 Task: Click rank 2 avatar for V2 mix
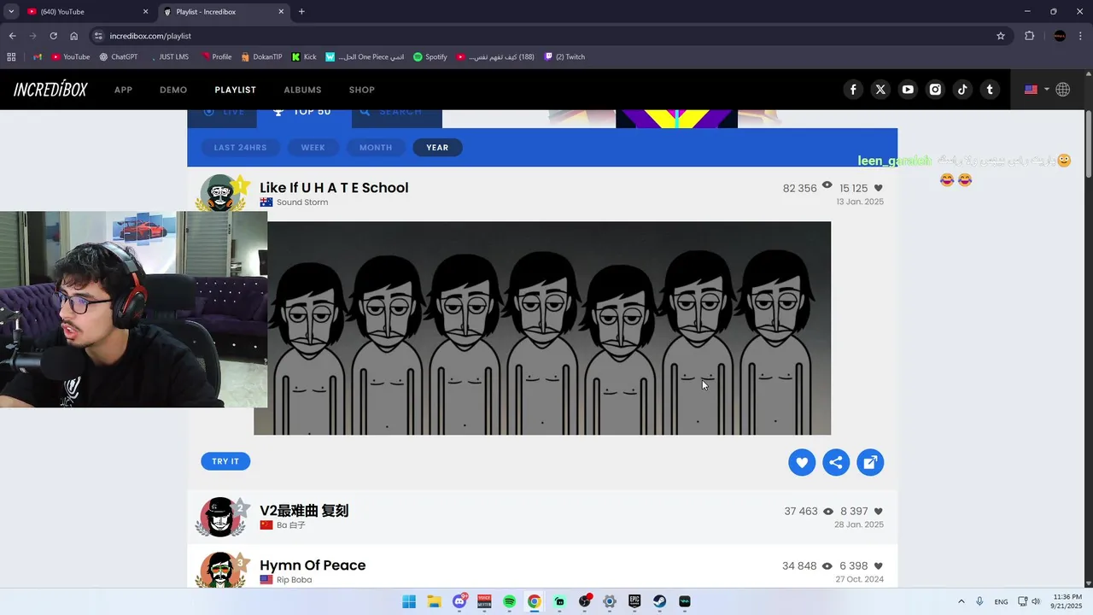coord(220,517)
